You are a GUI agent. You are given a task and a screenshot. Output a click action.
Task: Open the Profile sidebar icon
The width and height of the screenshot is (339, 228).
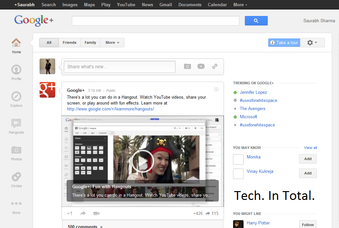tap(16, 70)
